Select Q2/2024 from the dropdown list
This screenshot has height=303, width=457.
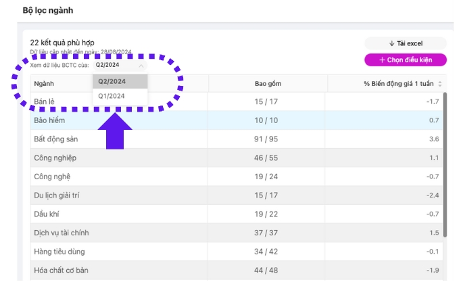pos(112,81)
